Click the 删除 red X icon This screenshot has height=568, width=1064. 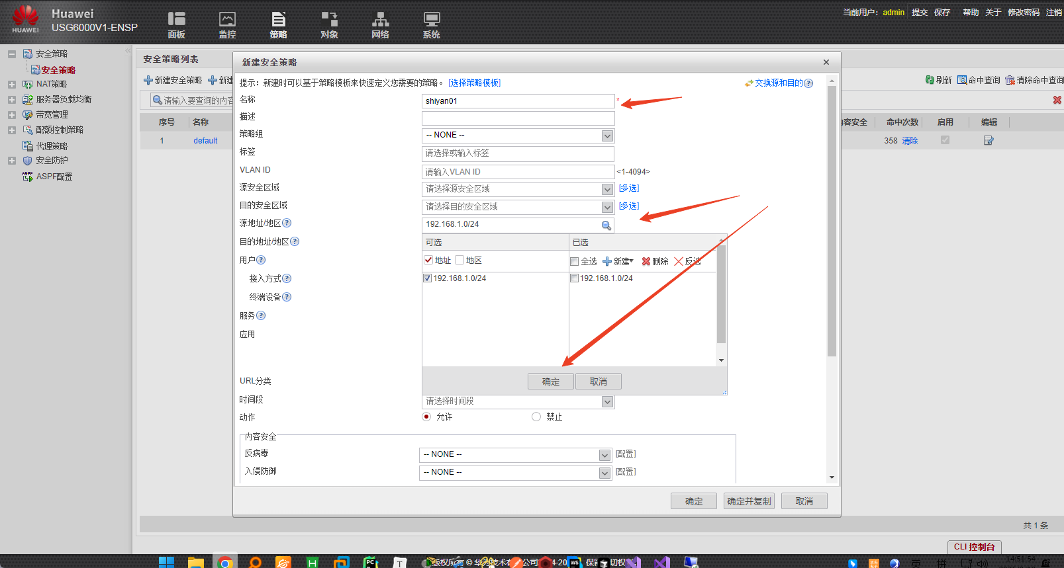646,262
